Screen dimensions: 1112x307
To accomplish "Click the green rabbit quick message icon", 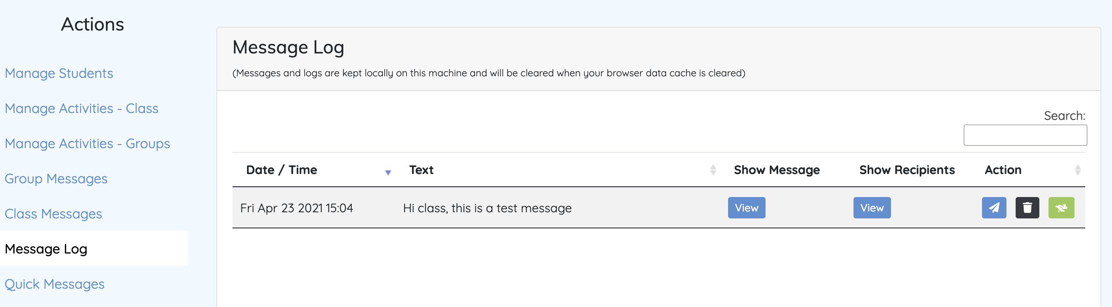I will [1061, 208].
